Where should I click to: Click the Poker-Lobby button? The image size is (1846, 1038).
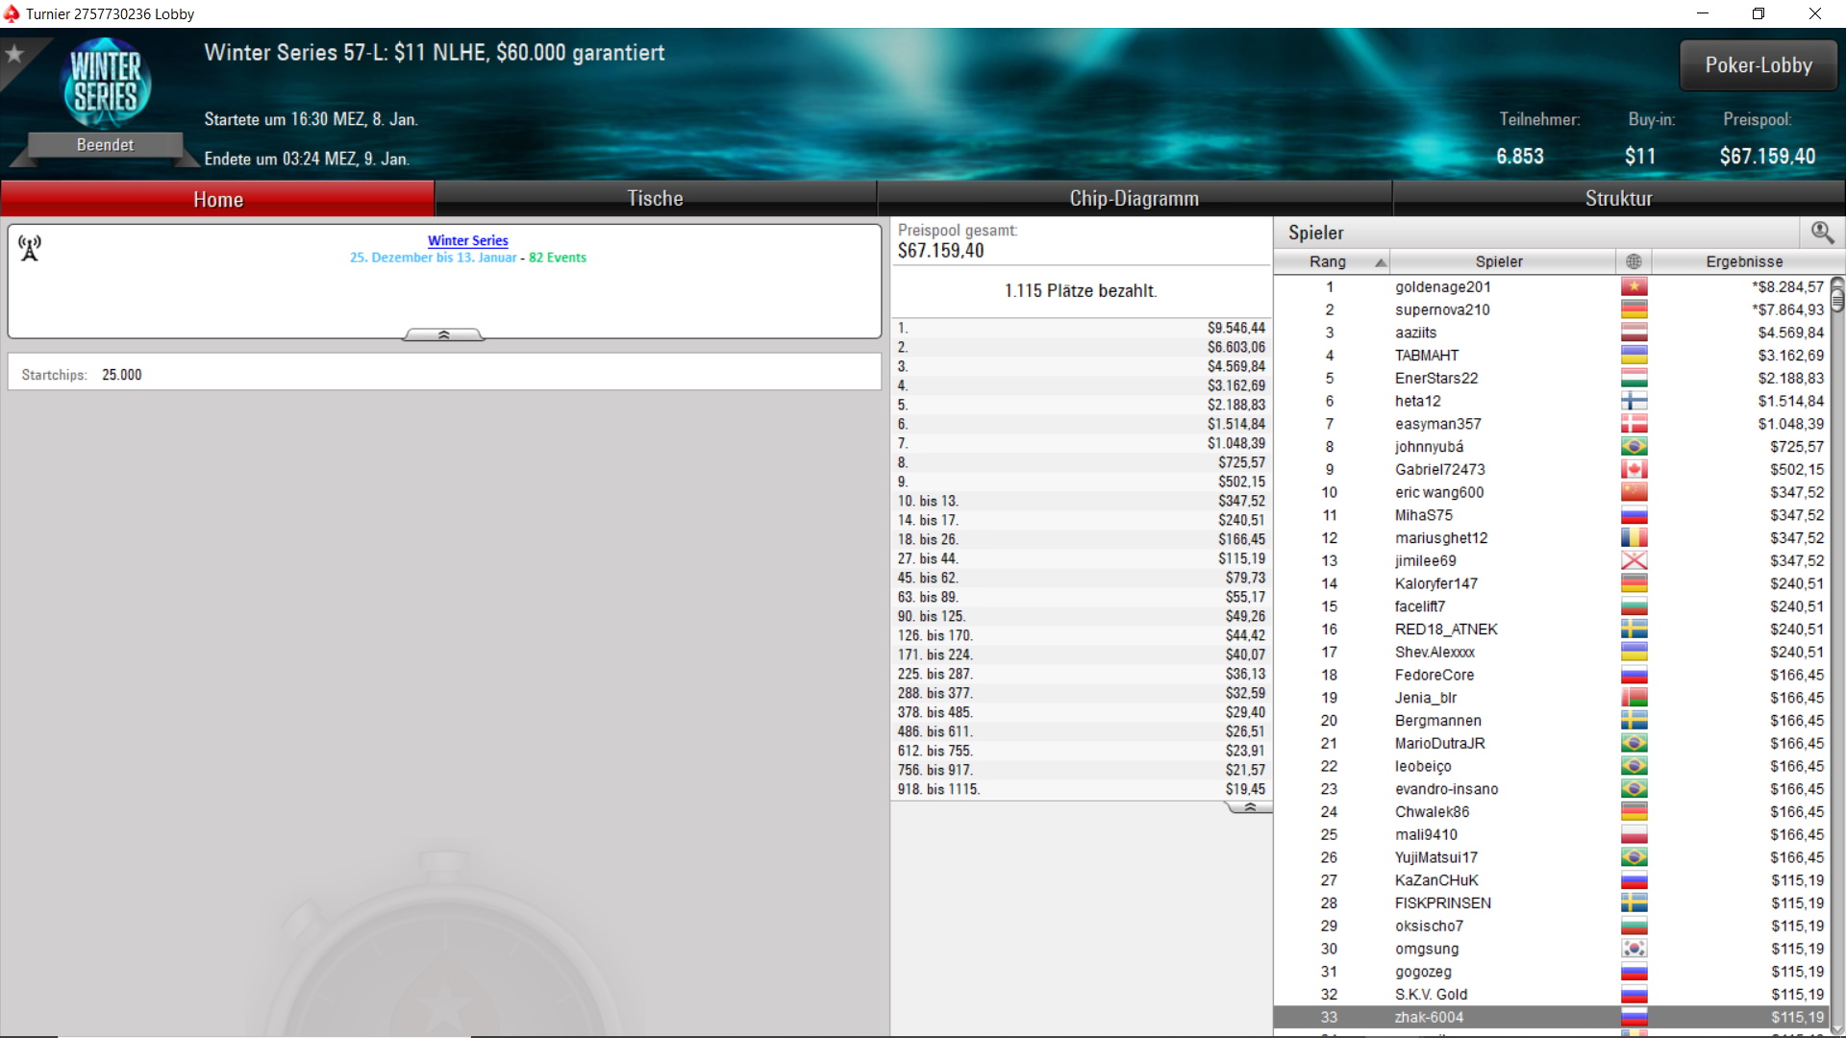pyautogui.click(x=1758, y=65)
